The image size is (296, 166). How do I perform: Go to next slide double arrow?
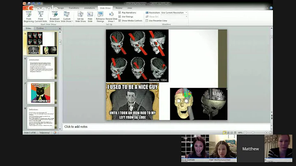pos(272,118)
